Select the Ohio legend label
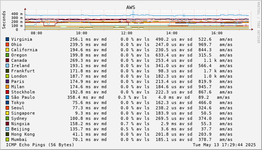 (17, 44)
